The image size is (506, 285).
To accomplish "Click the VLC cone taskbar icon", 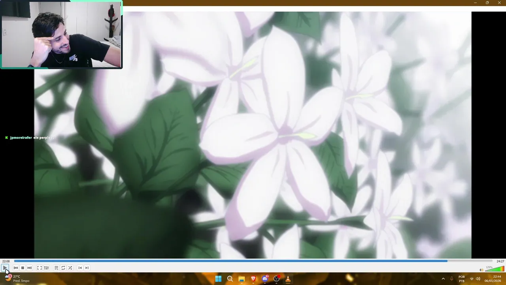I will click(x=288, y=279).
